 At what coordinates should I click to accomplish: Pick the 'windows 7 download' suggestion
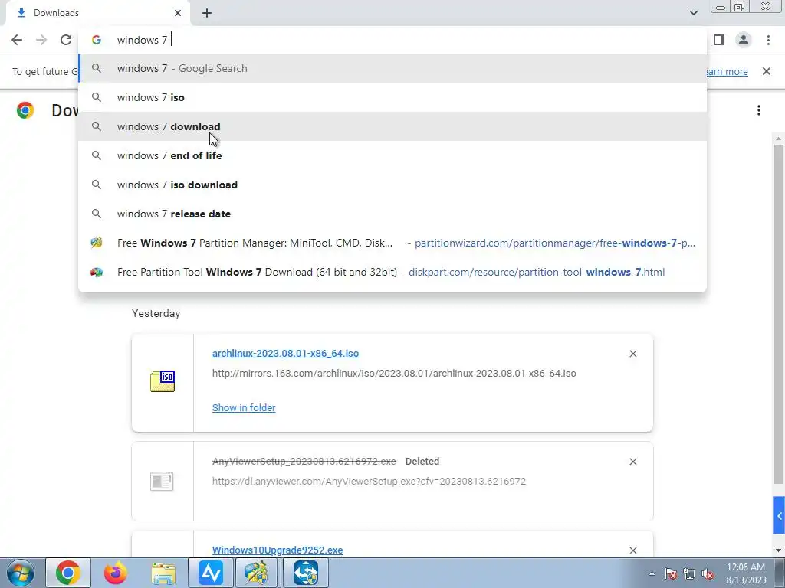(x=392, y=126)
